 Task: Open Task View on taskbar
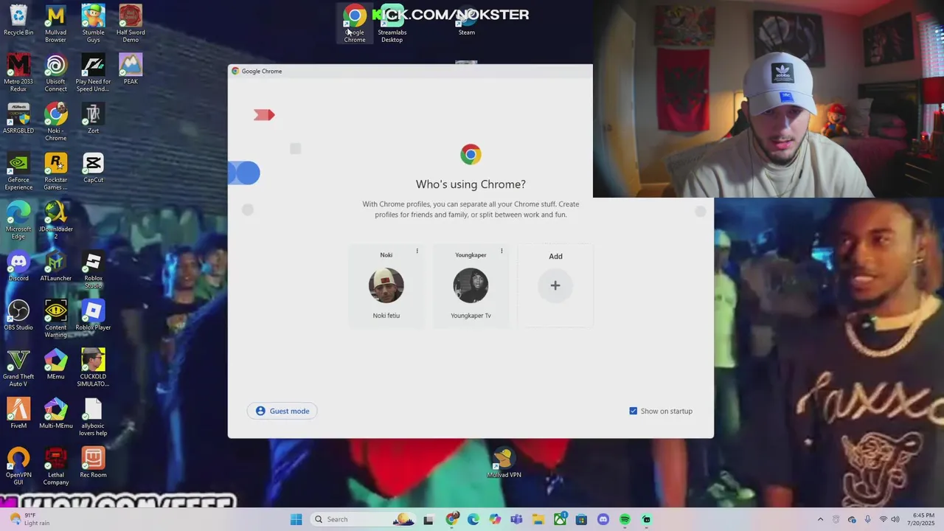[x=428, y=520]
